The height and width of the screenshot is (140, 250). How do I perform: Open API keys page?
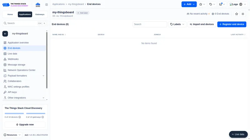click(x=24, y=92)
